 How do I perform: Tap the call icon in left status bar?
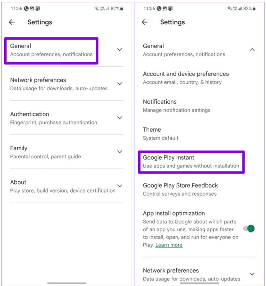click(26, 8)
